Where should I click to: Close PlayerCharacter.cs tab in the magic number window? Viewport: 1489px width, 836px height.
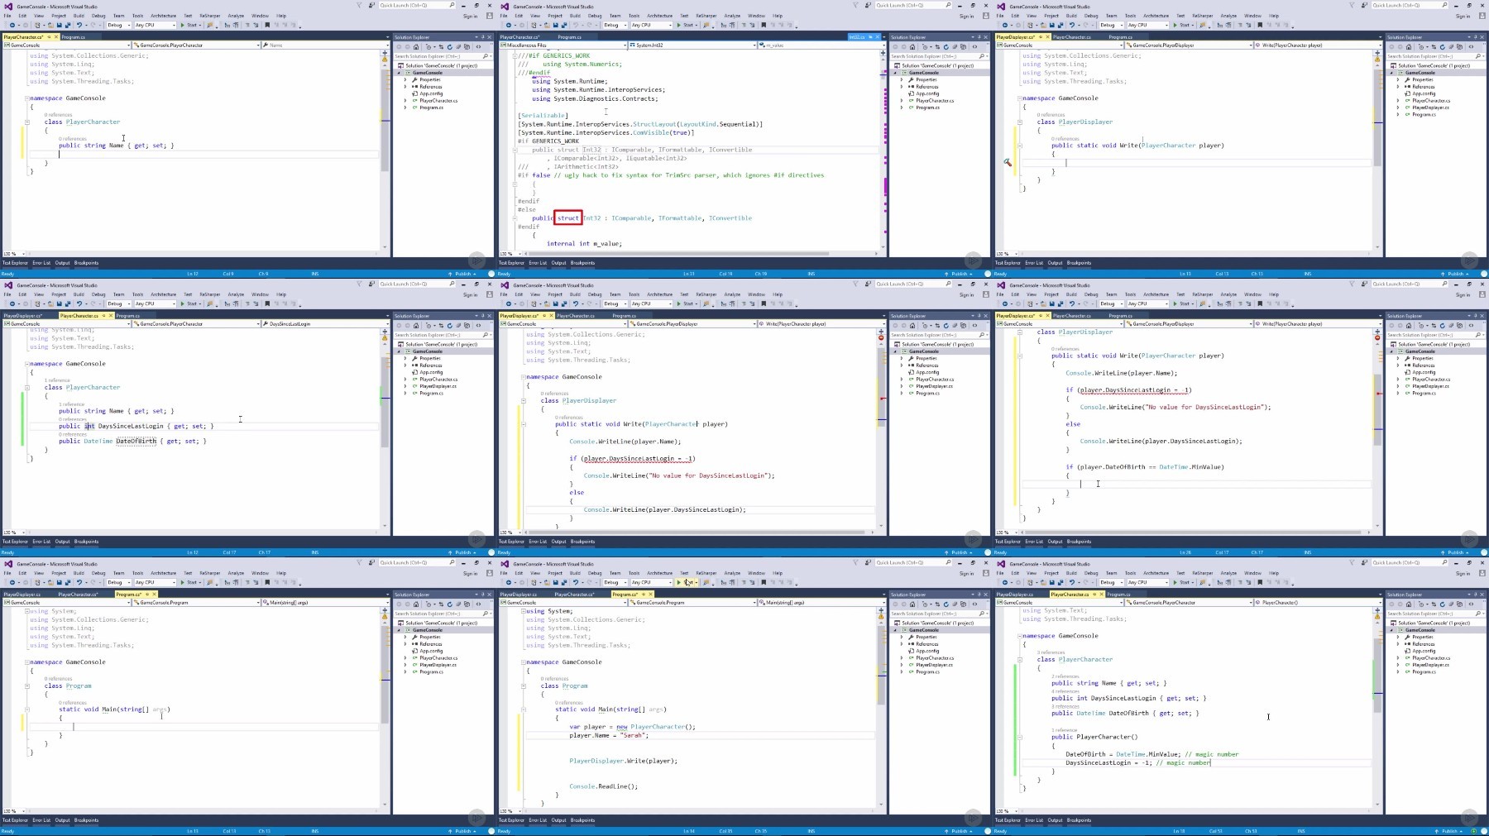[x=1102, y=595]
